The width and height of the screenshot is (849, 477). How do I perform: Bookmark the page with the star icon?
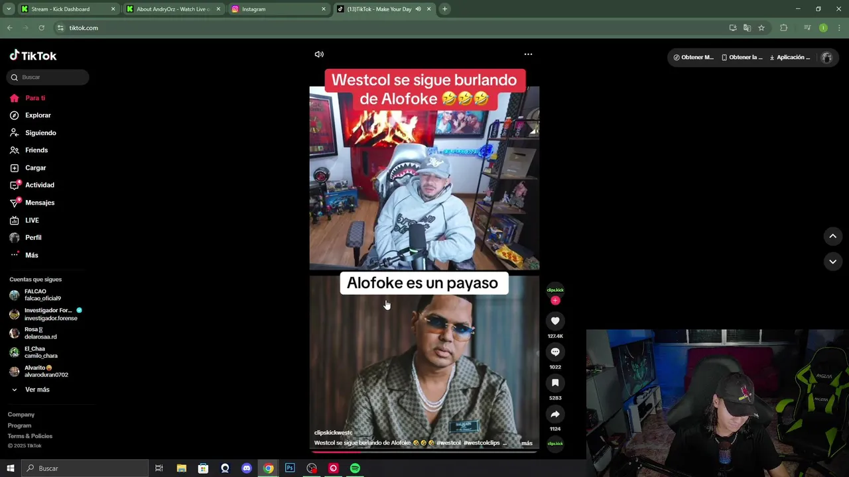(x=761, y=28)
